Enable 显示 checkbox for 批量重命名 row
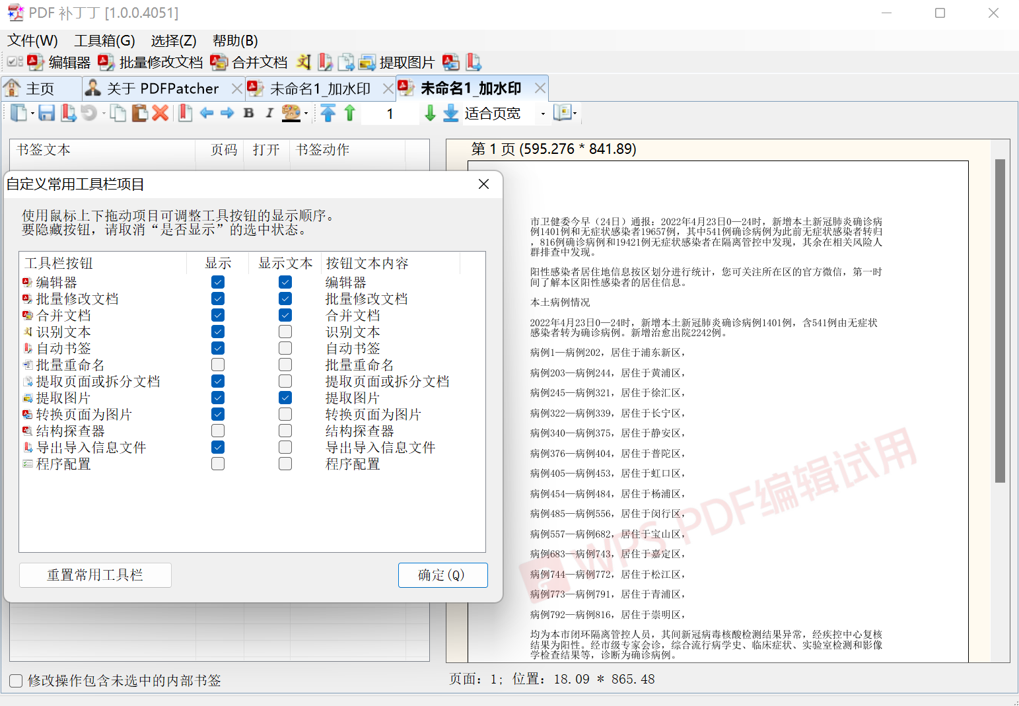The width and height of the screenshot is (1019, 706). pyautogui.click(x=218, y=365)
